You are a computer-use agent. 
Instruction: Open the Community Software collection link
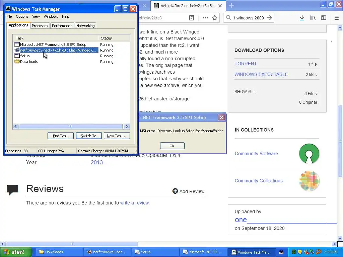coord(256,154)
